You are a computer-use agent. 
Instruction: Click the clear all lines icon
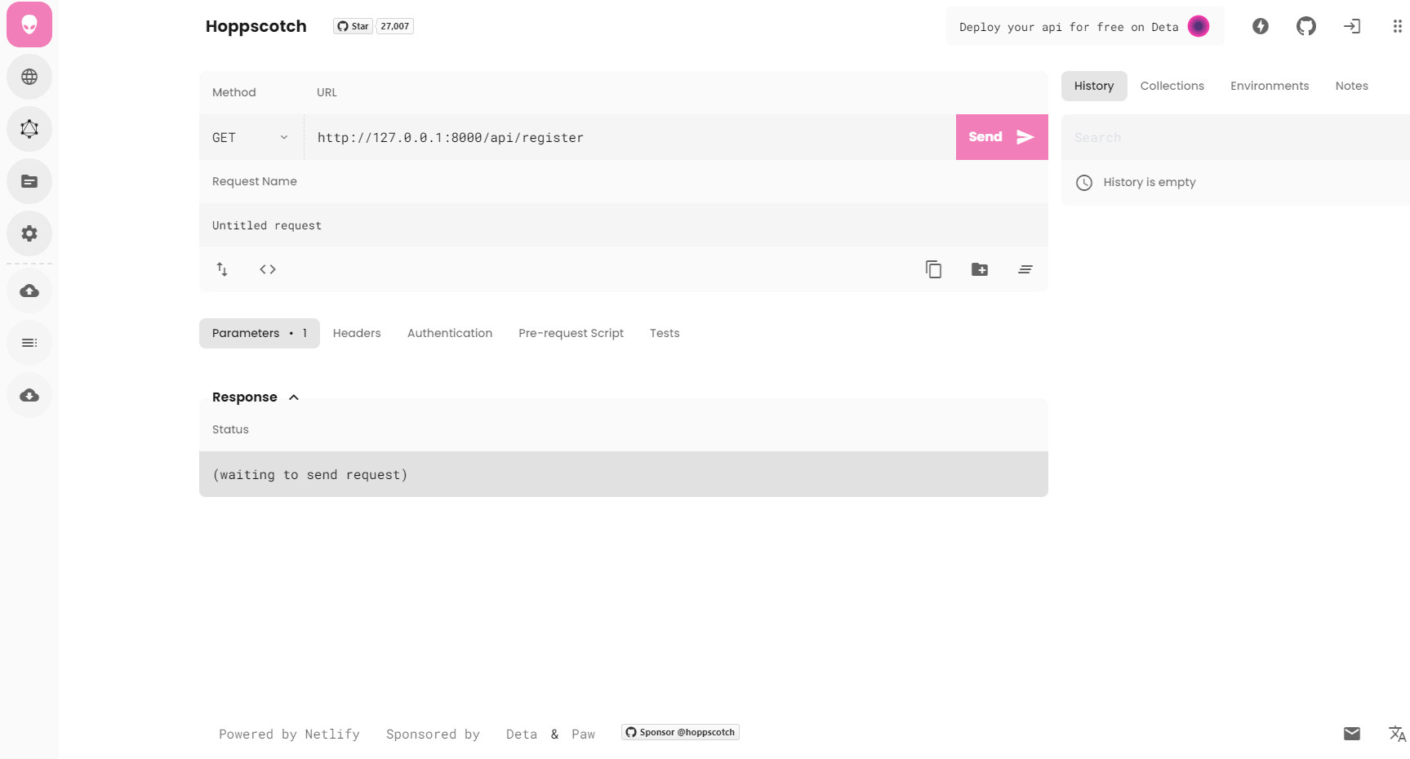click(1025, 269)
